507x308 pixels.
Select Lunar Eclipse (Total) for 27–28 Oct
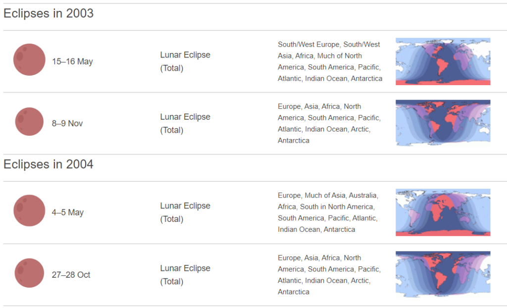click(x=185, y=275)
